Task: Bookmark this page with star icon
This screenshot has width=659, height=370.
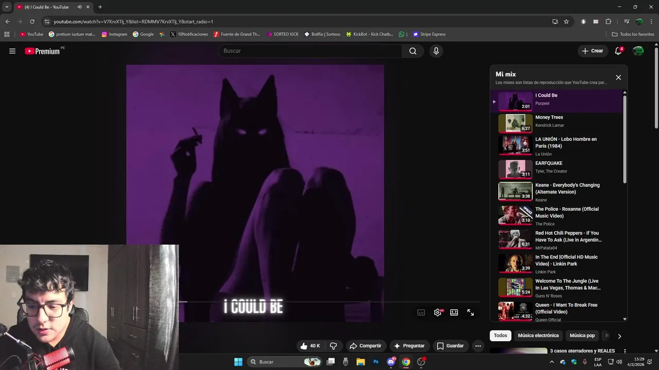Action: [x=566, y=22]
